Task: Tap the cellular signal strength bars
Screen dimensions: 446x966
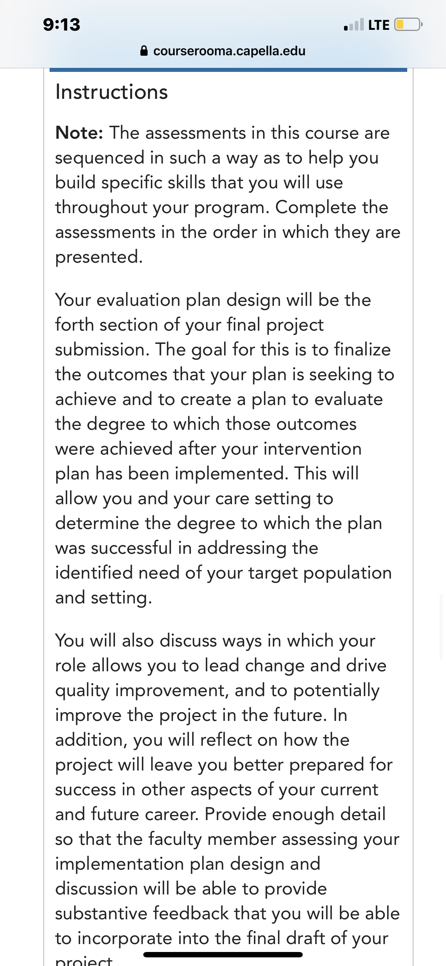Action: click(354, 25)
